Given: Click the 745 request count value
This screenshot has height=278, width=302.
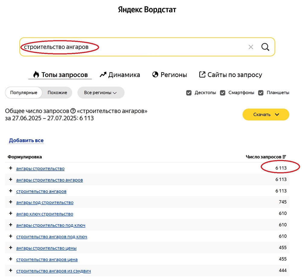Looking at the screenshot, I should (283, 202).
